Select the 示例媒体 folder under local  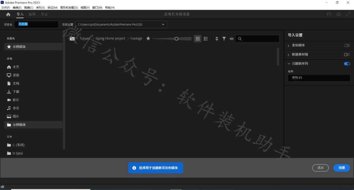(33, 125)
